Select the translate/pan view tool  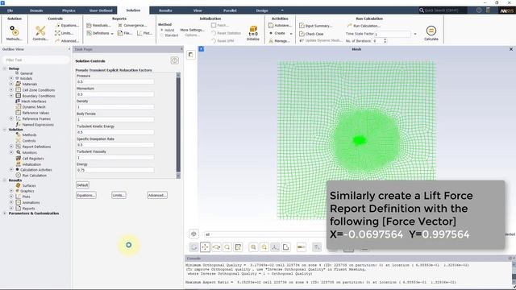coord(205,247)
